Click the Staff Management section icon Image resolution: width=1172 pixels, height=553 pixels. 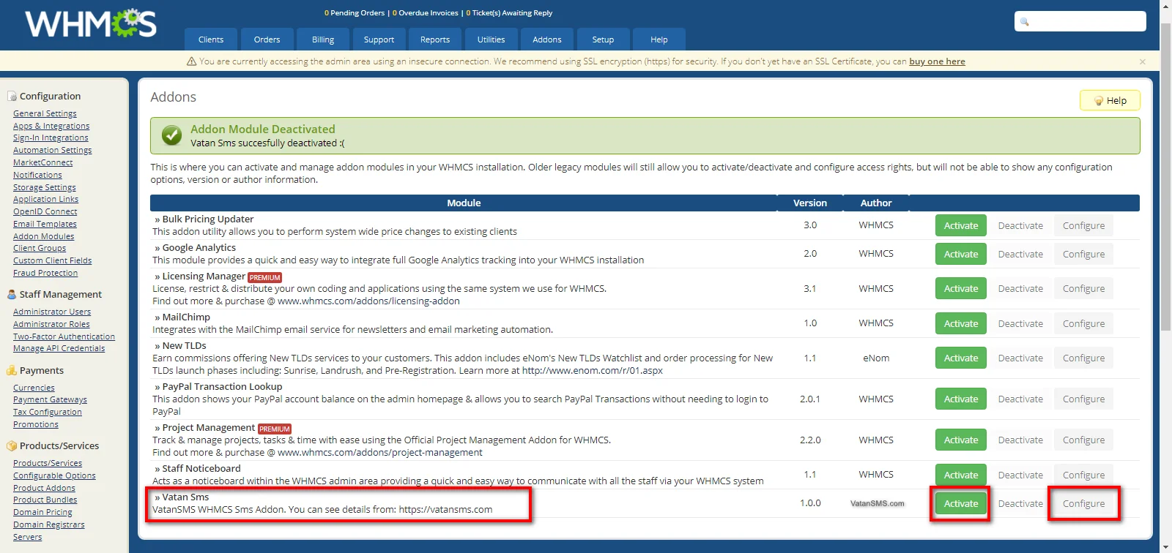pos(12,294)
